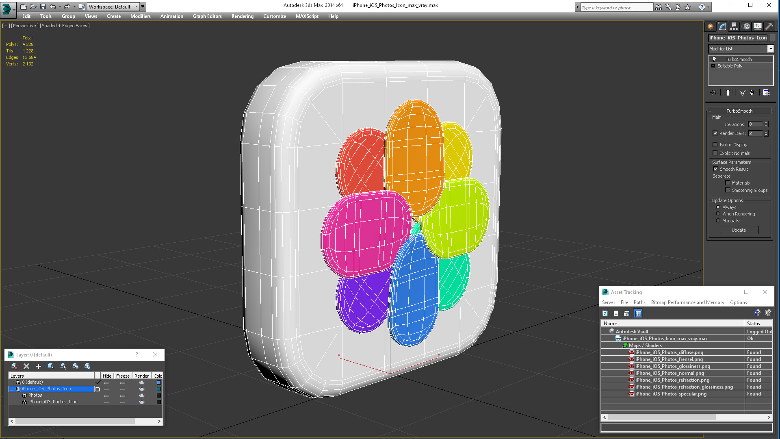The height and width of the screenshot is (439, 780).
Task: Open the Rendering menu
Action: tap(243, 16)
